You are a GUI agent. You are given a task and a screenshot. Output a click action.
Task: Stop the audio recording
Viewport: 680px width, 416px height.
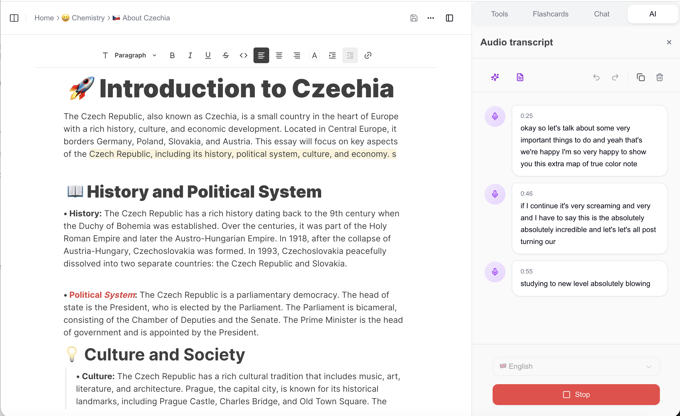pos(576,395)
